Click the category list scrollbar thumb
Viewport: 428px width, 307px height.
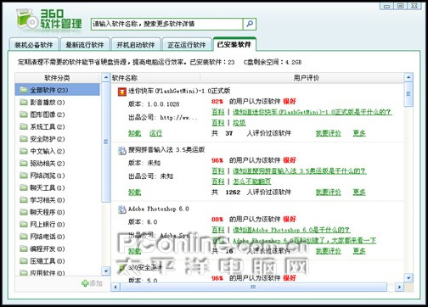pyautogui.click(x=105, y=142)
